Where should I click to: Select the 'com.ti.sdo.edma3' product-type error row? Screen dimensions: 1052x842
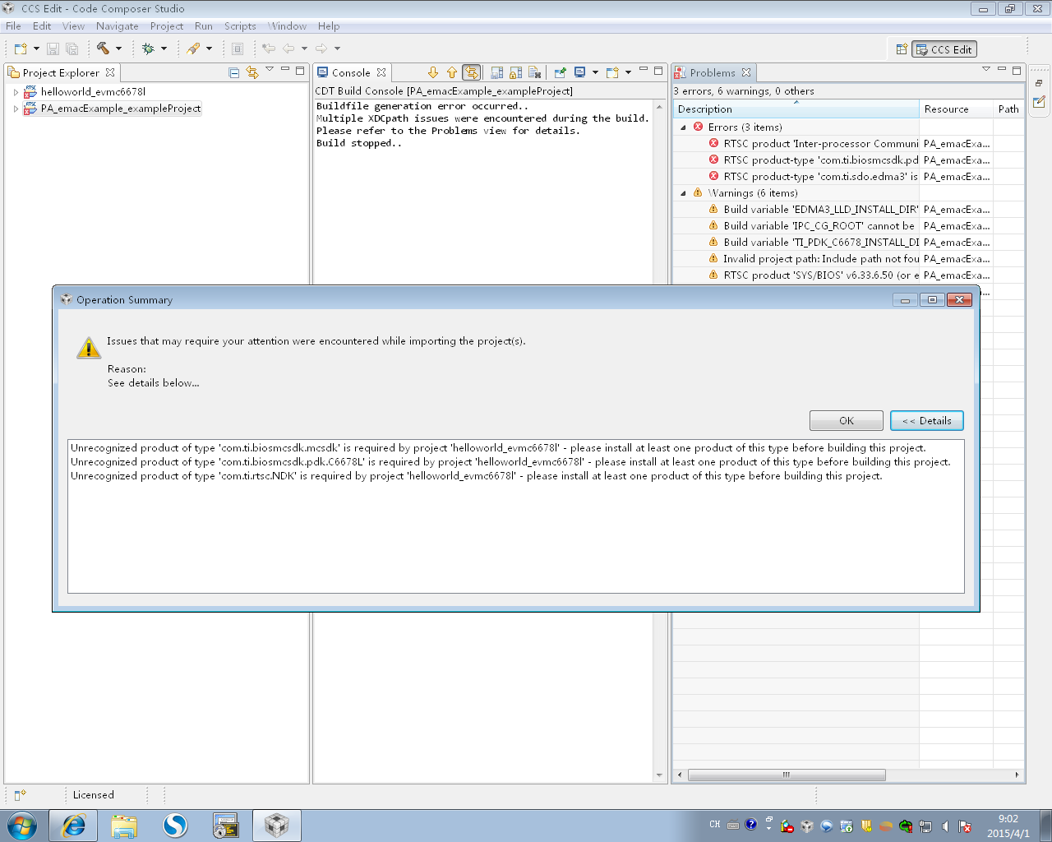pyautogui.click(x=849, y=177)
